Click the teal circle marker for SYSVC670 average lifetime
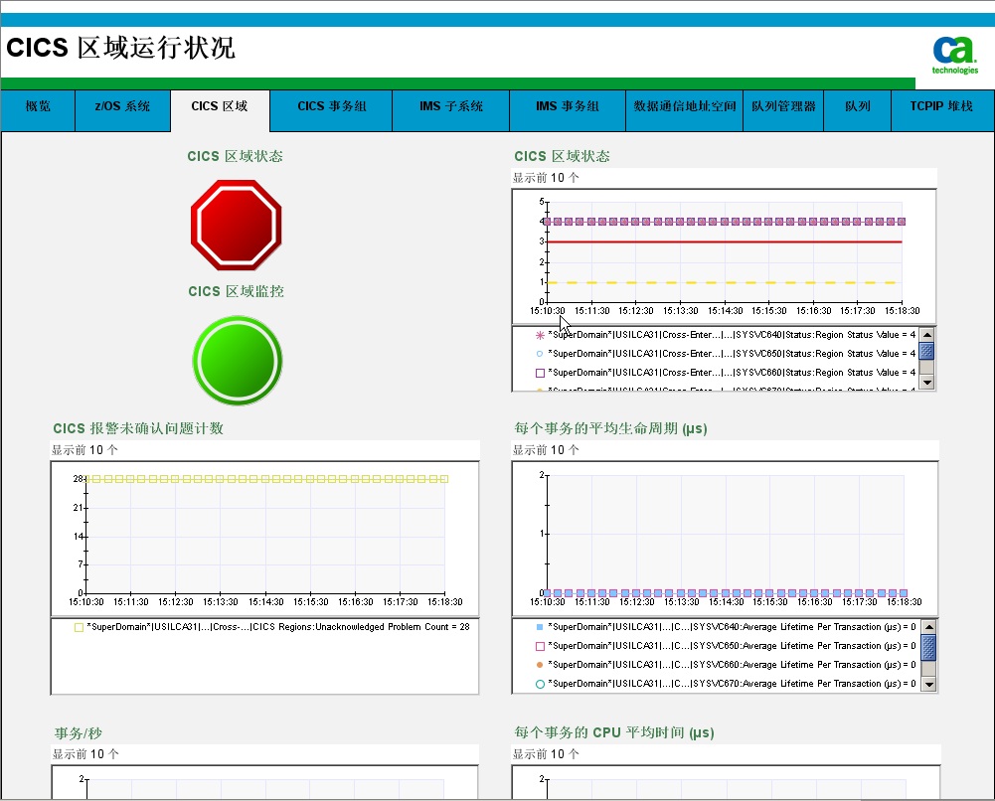The width and height of the screenshot is (995, 801). point(540,684)
